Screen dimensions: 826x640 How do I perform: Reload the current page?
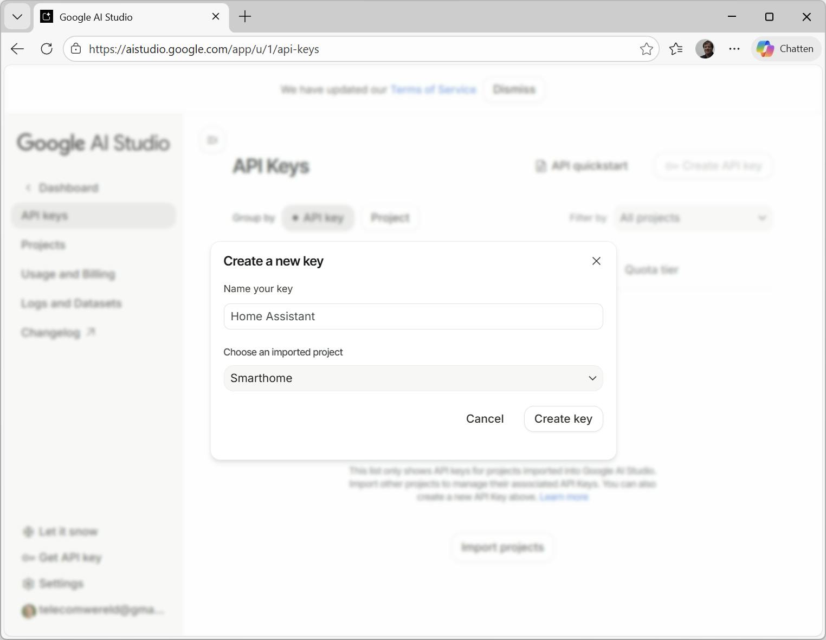pos(47,49)
